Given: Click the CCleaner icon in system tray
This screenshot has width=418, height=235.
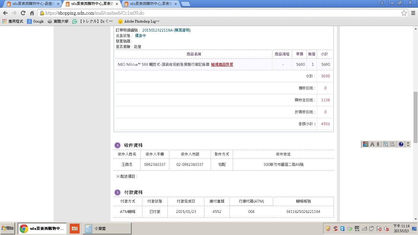Looking at the screenshot, I should pos(335,229).
